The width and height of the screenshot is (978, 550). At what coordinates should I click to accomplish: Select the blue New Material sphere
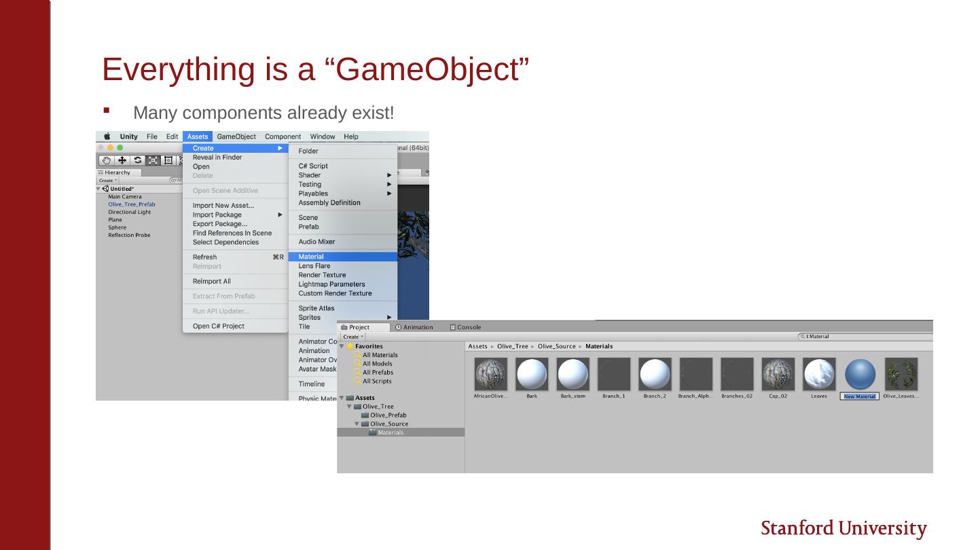(861, 374)
